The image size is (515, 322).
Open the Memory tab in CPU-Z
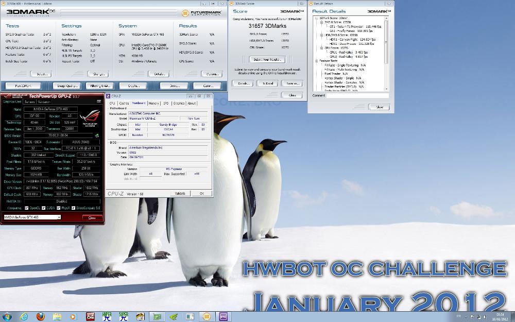click(153, 103)
